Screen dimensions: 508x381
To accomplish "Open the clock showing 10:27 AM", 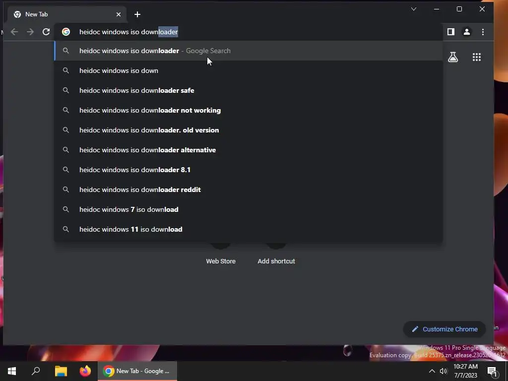I will pos(465,371).
